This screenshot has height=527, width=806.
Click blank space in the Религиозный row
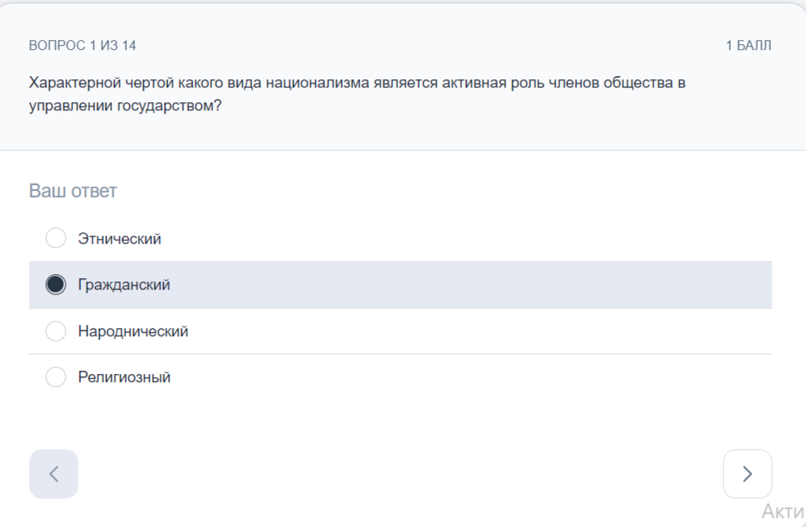pyautogui.click(x=462, y=377)
